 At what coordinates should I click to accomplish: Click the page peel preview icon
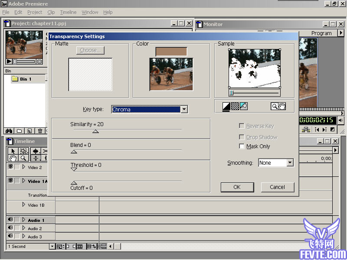click(243, 106)
